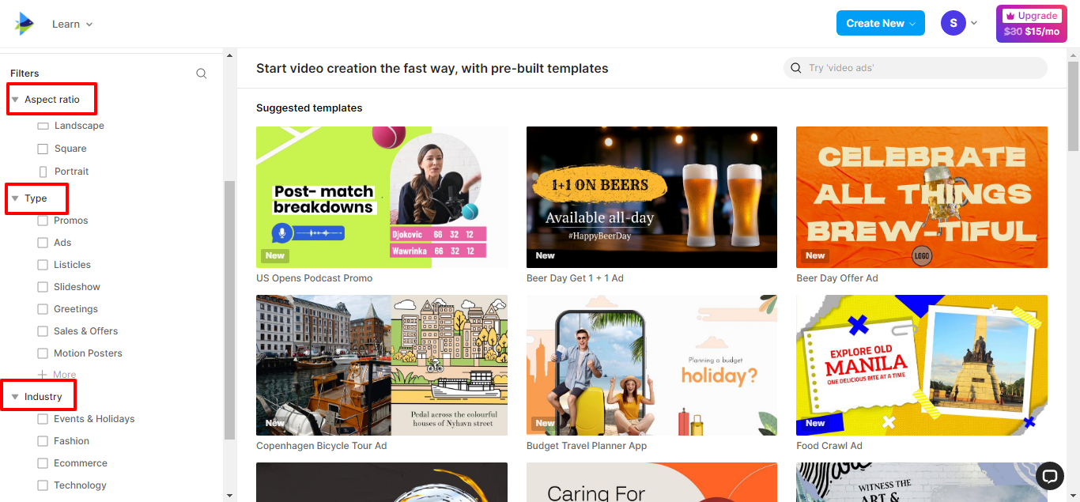This screenshot has width=1080, height=502.
Task: Click the main page vertical scrollbar
Action: point(1073,106)
